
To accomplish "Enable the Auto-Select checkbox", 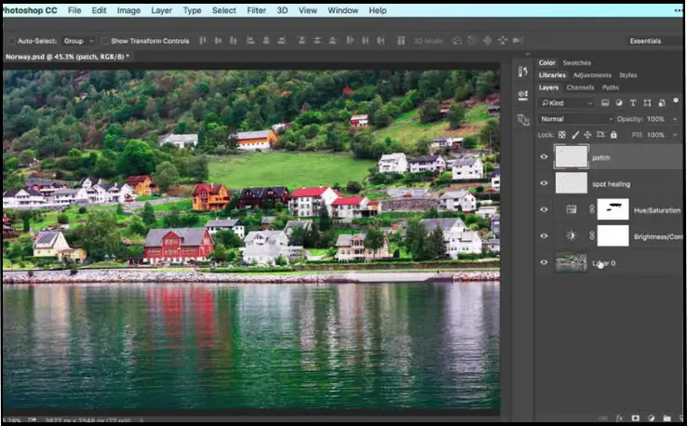I will pos(10,41).
